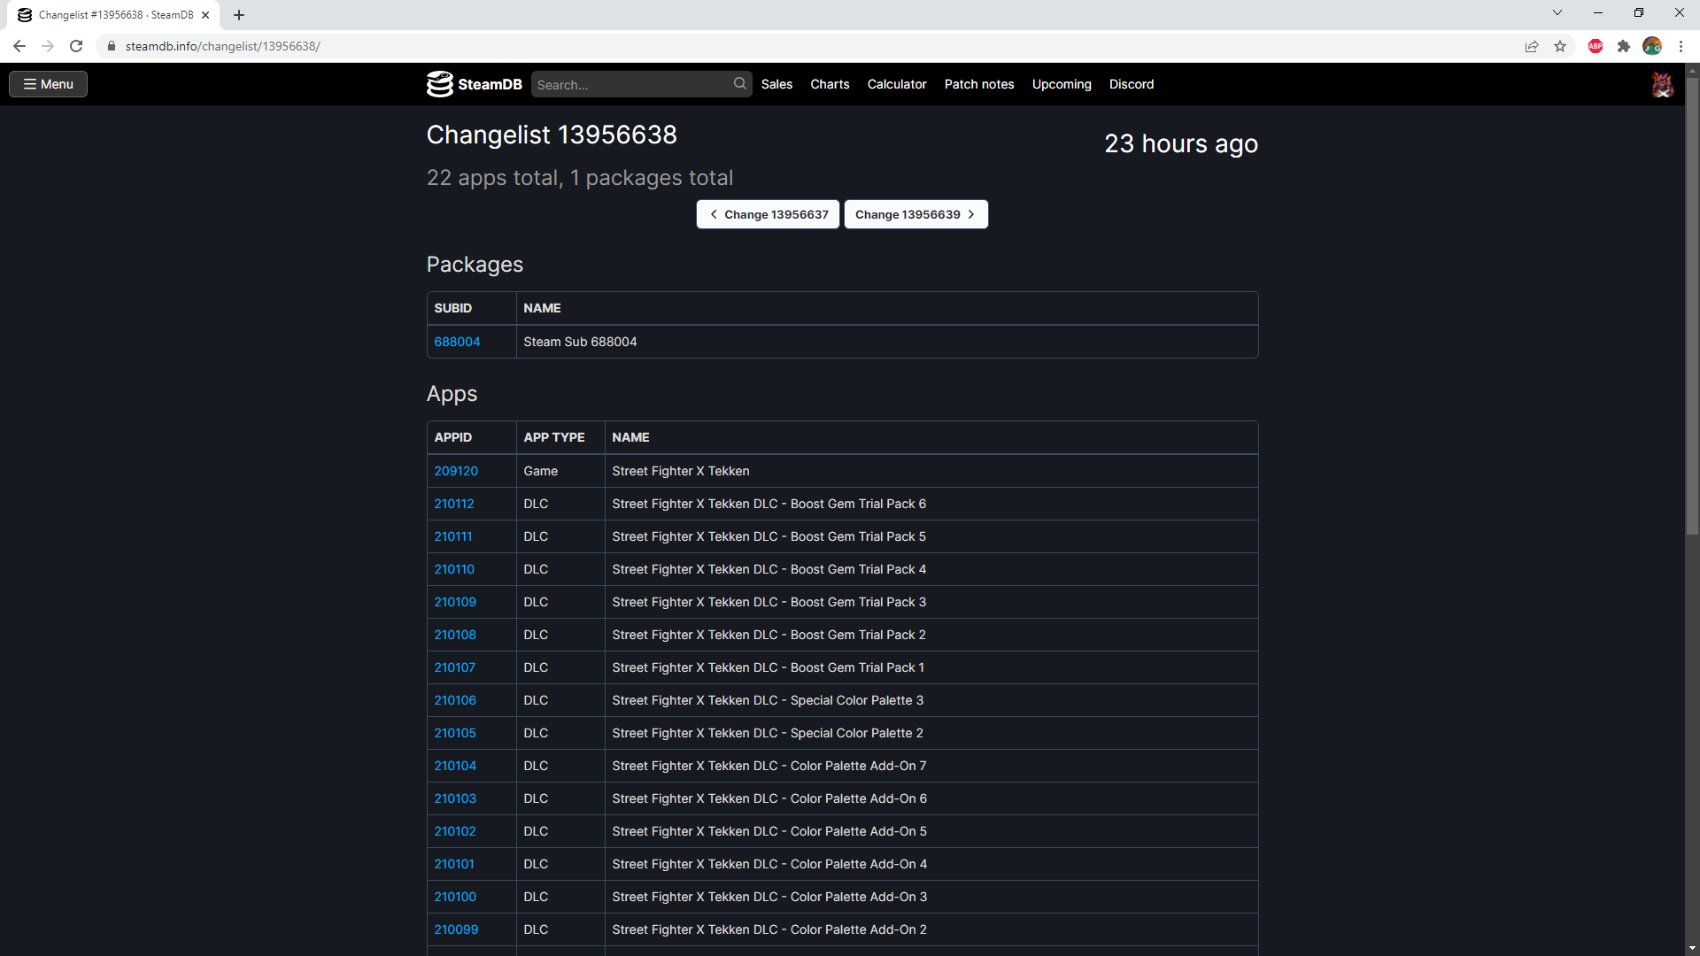Screen dimensions: 1700x956
Task: Open the tab search dropdown
Action: (x=1557, y=12)
